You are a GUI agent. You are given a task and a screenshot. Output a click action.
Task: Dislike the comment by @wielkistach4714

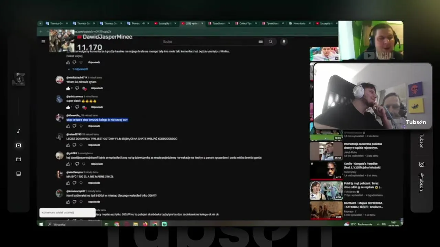pos(77,88)
